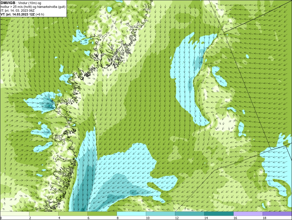Click the 18+ m/s purple legend swatch
Image resolution: width=292 pixels, height=220 pixels.
[x=277, y=214]
